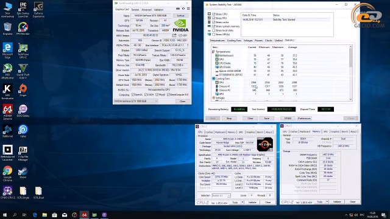Toggle Stress cache checkbox

pos(213,22)
